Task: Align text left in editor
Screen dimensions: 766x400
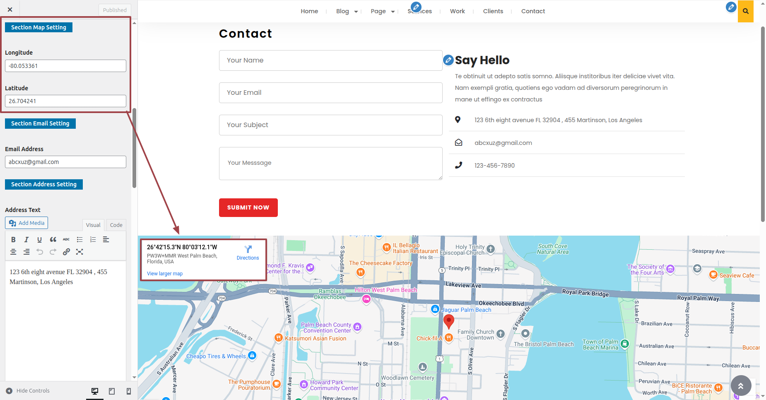Action: point(106,239)
